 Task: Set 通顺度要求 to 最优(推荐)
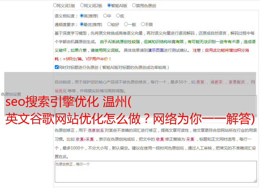click(x=82, y=24)
